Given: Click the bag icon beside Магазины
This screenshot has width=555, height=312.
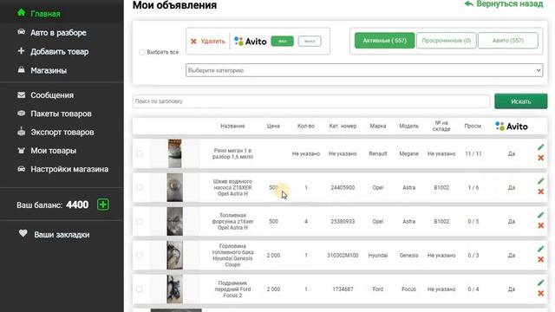Looking at the screenshot, I should tap(21, 69).
